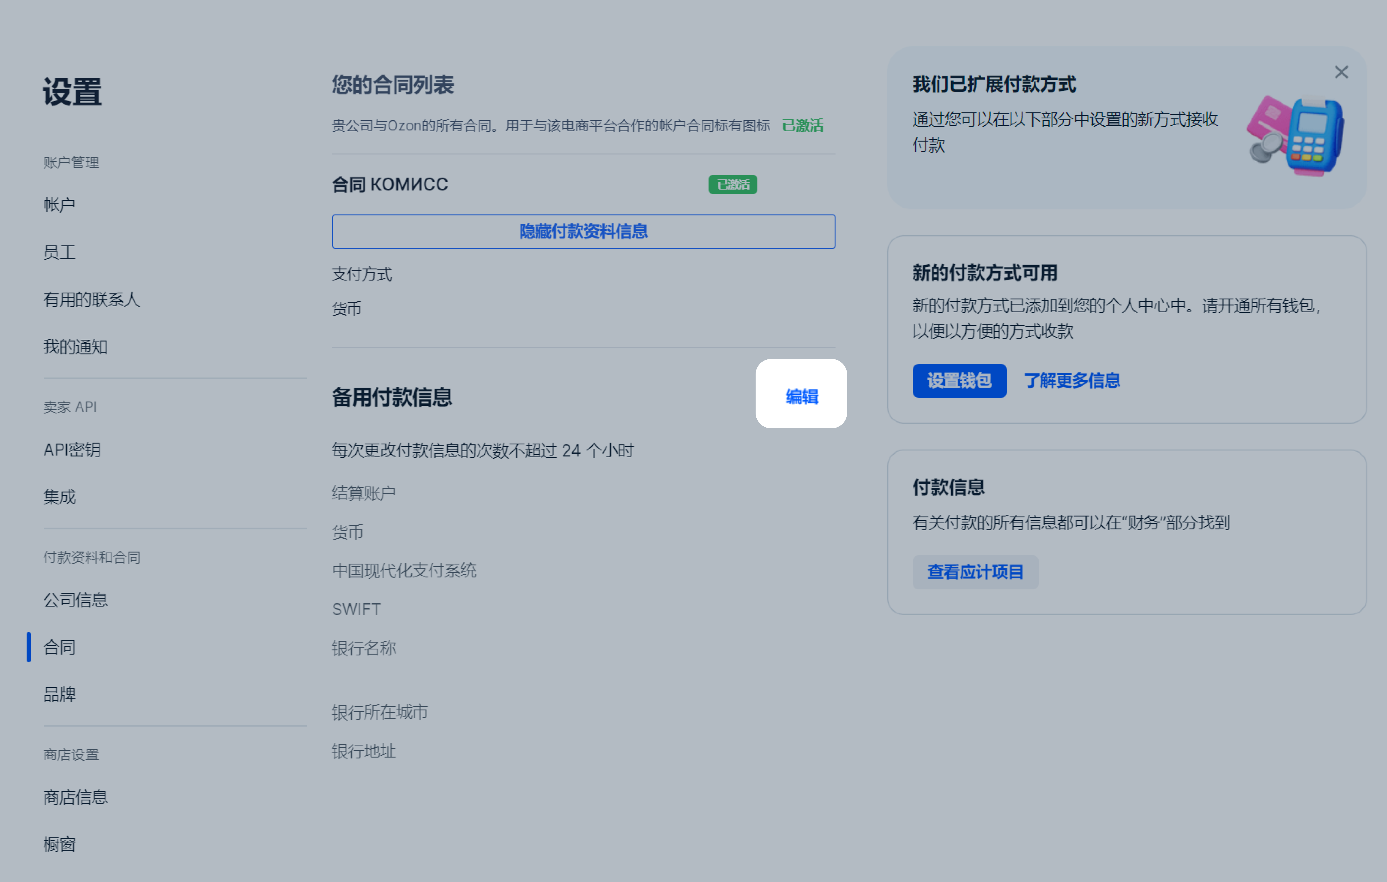Open the 员工 settings section
The height and width of the screenshot is (882, 1387).
coord(59,252)
